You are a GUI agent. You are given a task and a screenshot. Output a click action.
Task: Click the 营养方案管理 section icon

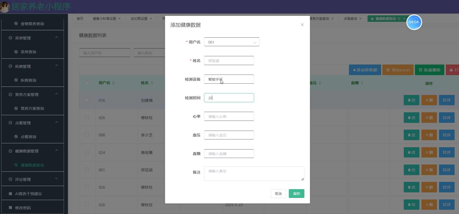click(x=10, y=94)
